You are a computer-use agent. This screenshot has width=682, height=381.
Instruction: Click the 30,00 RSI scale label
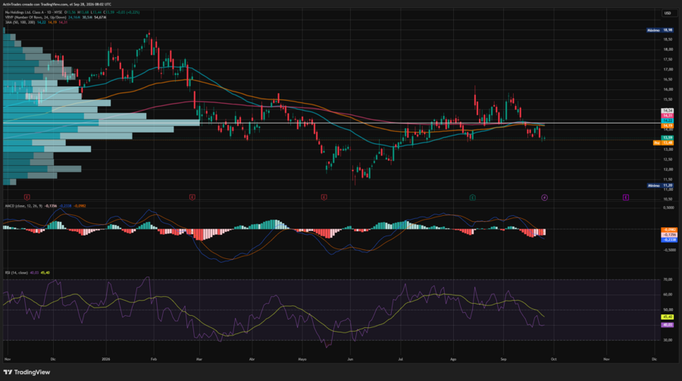pos(668,340)
